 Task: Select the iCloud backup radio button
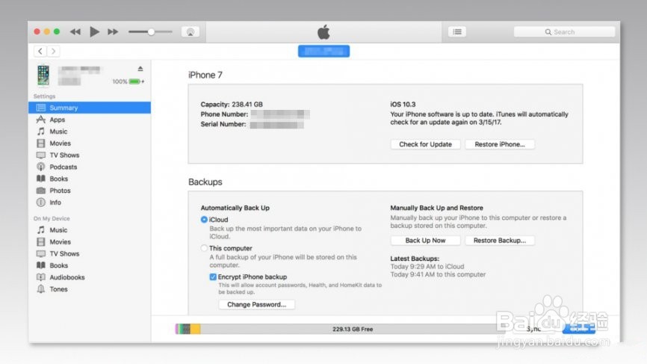[204, 220]
